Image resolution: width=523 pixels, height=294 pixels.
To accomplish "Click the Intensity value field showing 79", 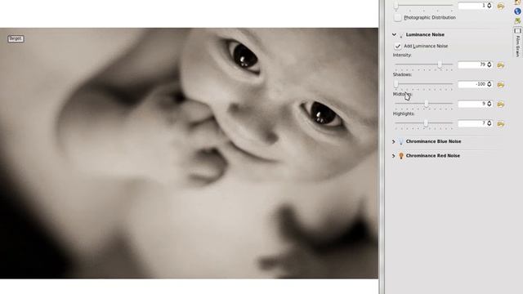I will pos(472,65).
